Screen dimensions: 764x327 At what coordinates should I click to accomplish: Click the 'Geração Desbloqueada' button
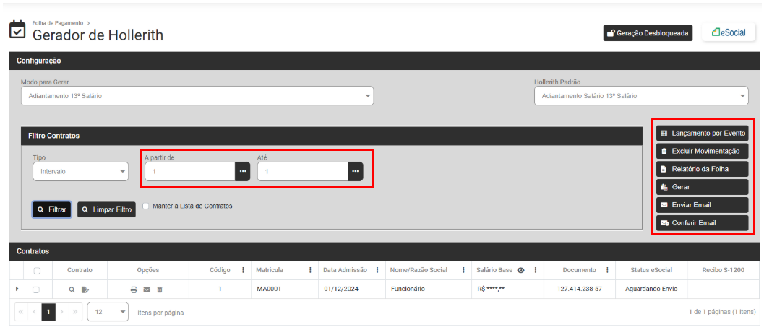pos(648,33)
